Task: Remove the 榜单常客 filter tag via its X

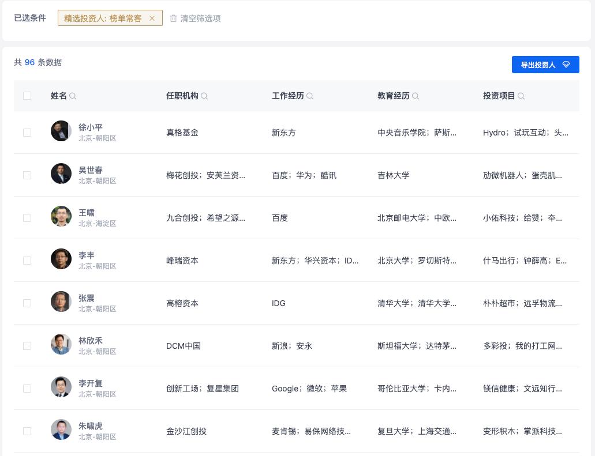Action: [152, 18]
